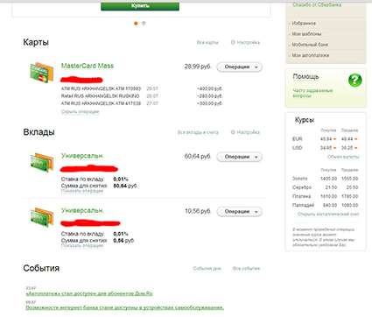372x317 pixels.
Task: Click the Помощь panel heading
Action: 305,77
